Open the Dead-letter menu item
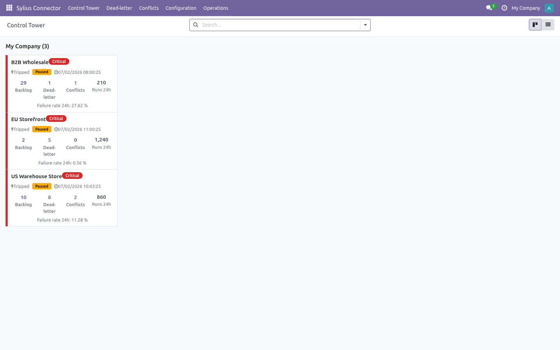Viewport: 560px width, 350px height. click(x=119, y=8)
